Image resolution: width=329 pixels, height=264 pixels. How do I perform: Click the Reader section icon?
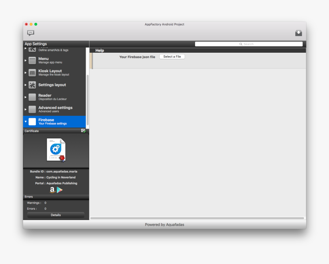tap(32, 97)
